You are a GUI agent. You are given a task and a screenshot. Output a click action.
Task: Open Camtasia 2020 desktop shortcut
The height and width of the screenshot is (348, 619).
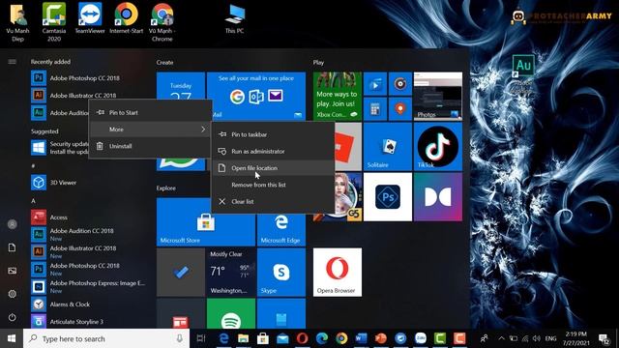click(54, 22)
